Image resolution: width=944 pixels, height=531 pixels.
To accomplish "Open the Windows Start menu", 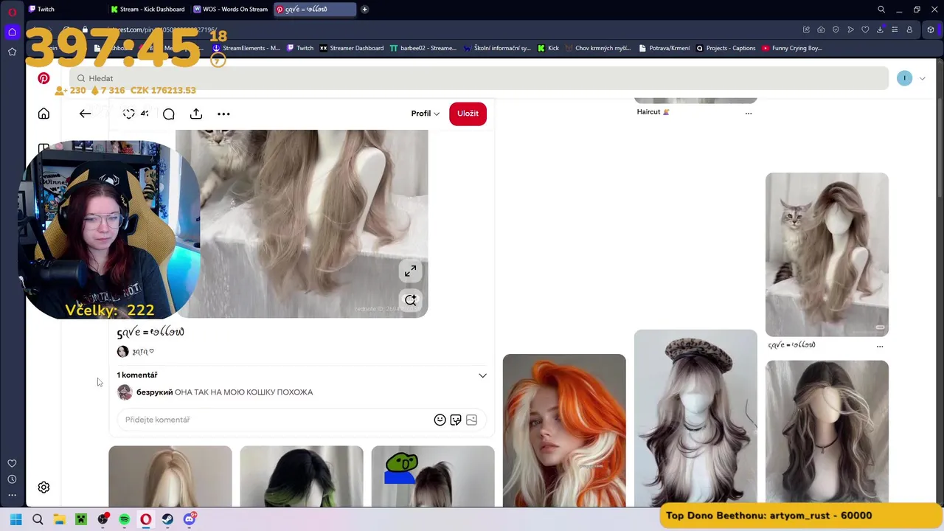I will (x=15, y=519).
